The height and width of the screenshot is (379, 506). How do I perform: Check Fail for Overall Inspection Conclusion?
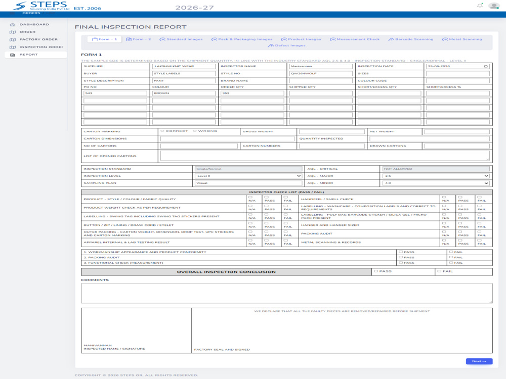coord(439,271)
